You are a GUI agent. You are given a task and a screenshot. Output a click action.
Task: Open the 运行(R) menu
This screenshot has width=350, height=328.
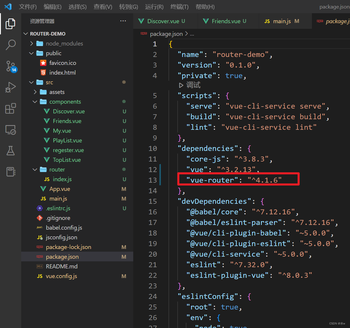pyautogui.click(x=154, y=7)
